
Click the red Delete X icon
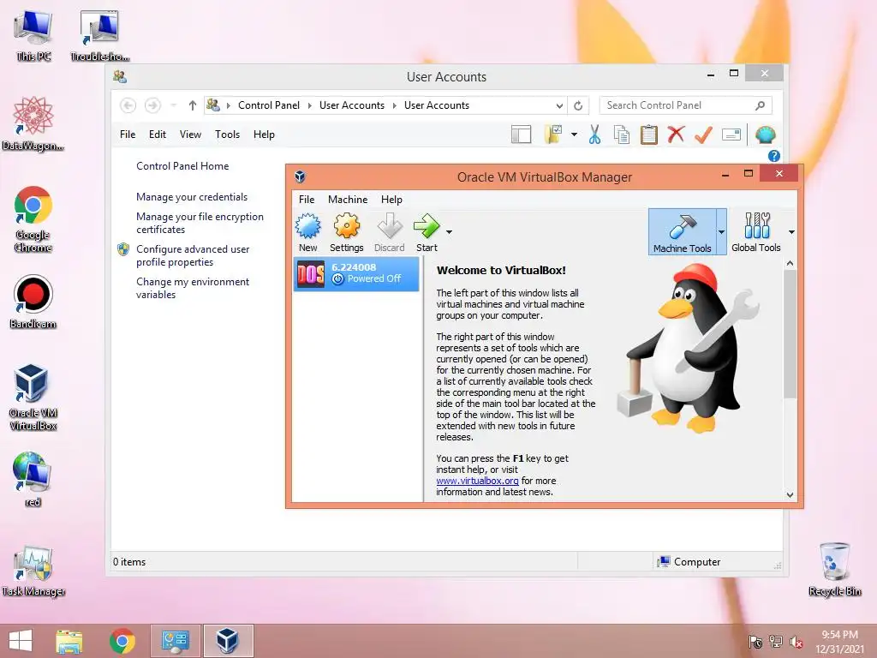[676, 135]
